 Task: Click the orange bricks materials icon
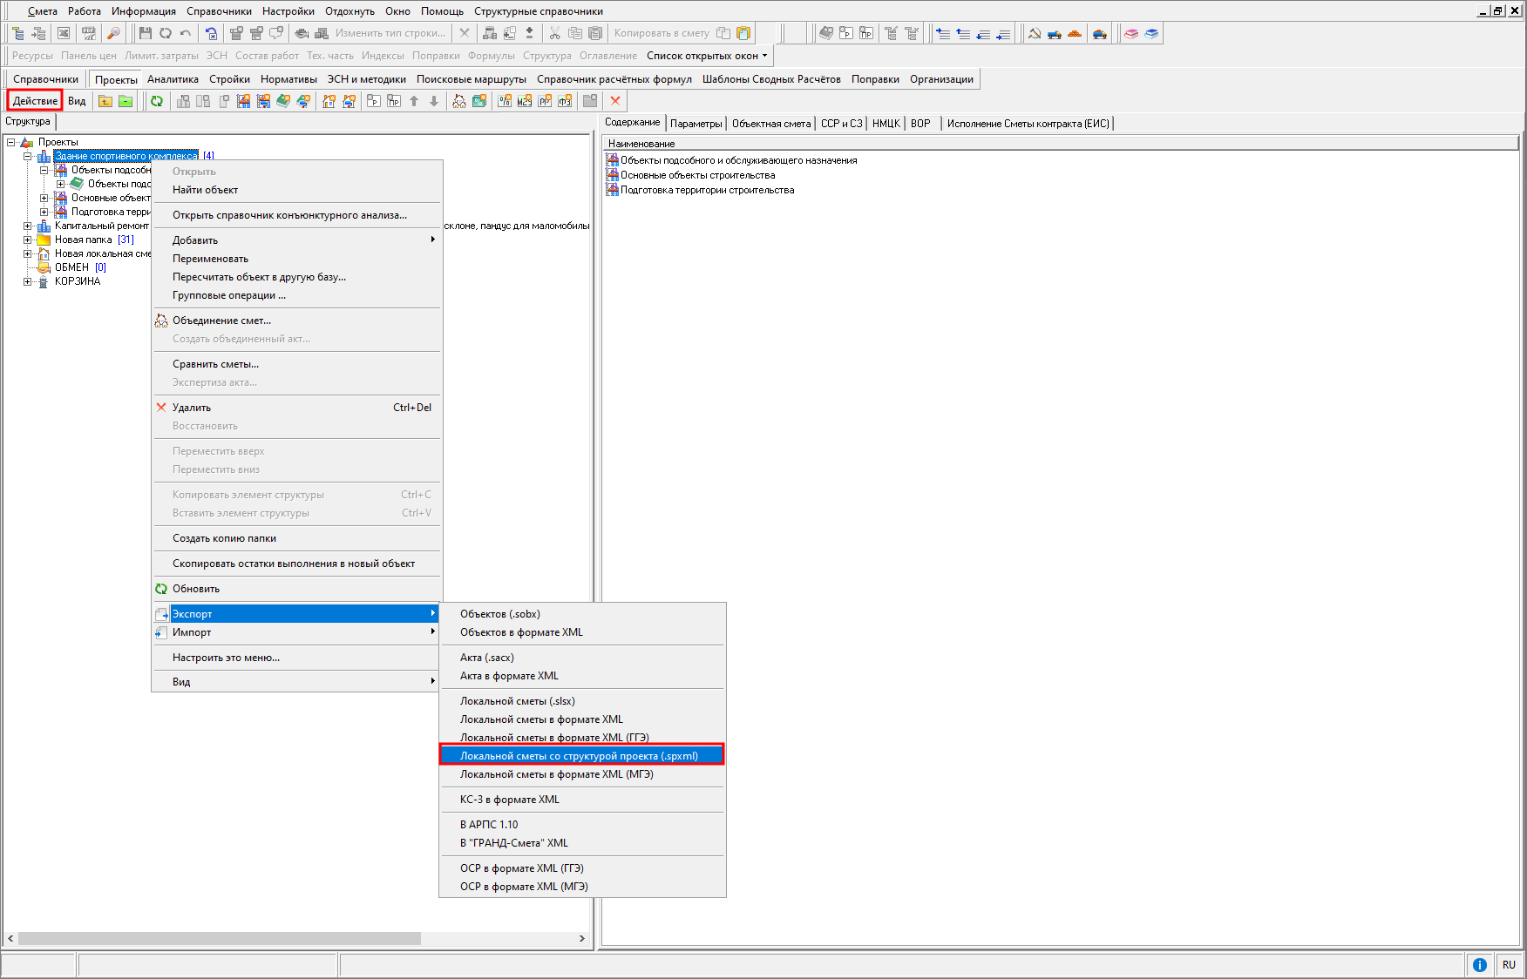tap(1075, 33)
